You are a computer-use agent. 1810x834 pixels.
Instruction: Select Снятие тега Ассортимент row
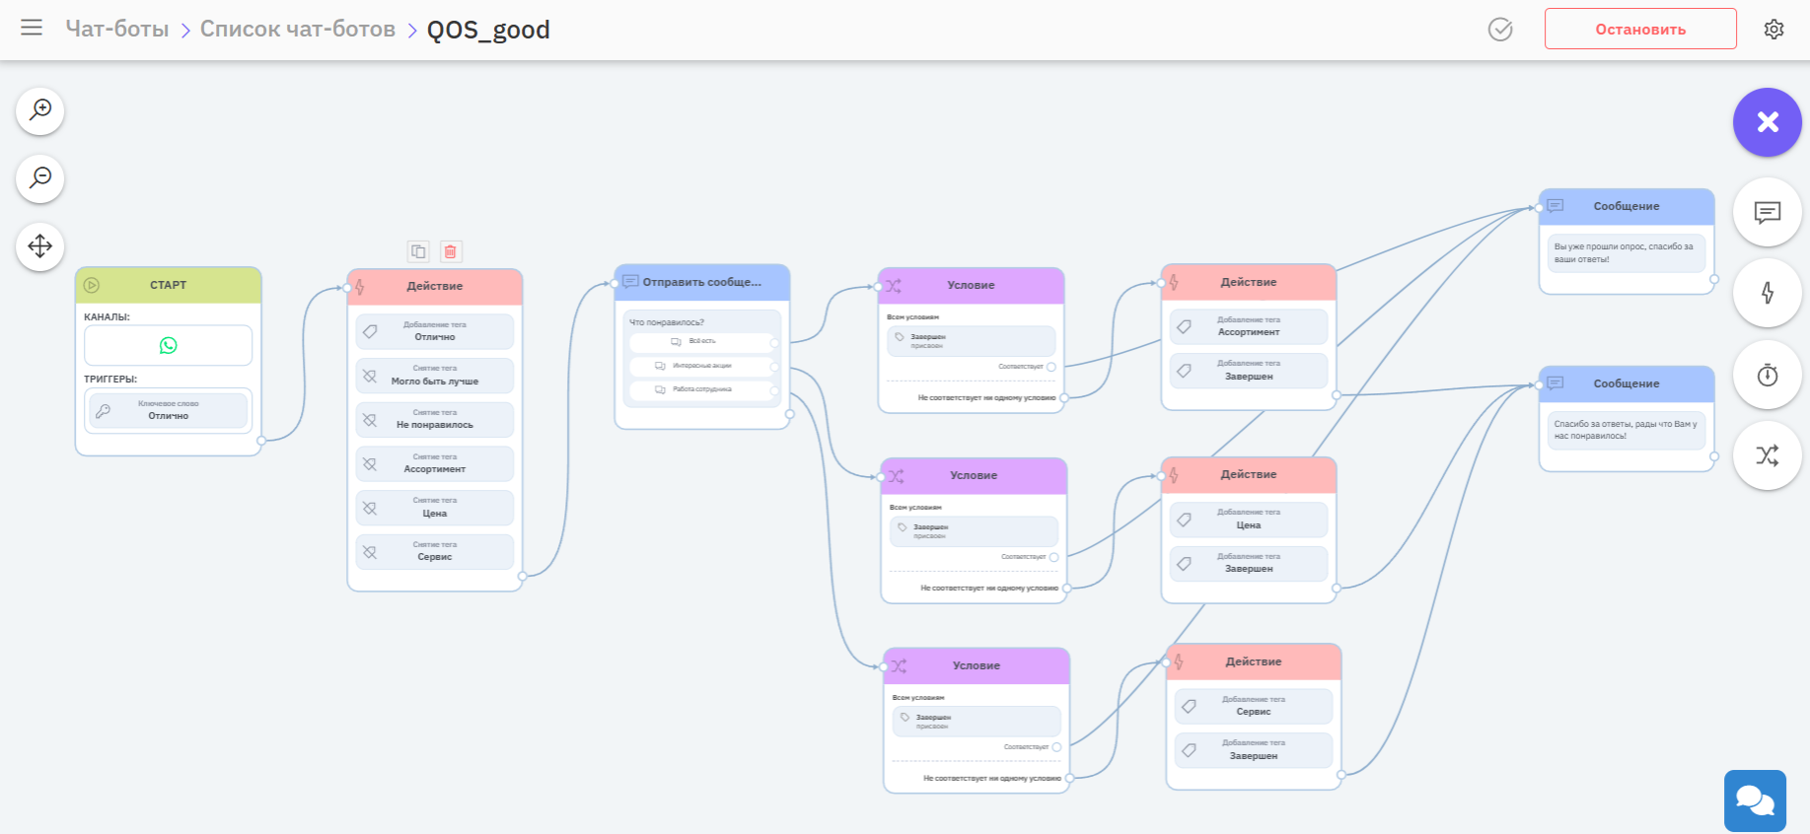pyautogui.click(x=435, y=463)
